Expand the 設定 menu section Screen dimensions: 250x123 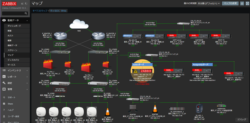(x=15, y=83)
